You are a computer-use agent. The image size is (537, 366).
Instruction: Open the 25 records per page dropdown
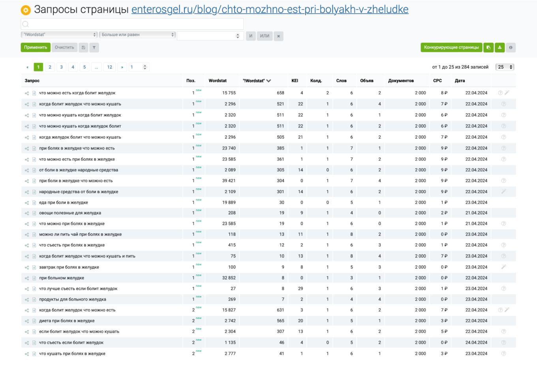[505, 67]
